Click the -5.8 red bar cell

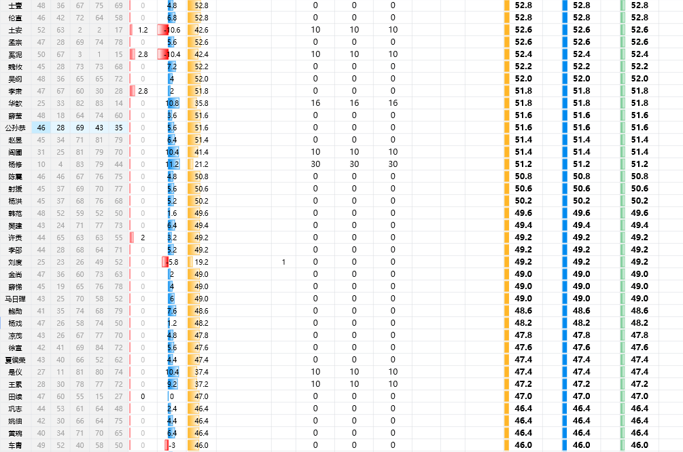coord(171,263)
